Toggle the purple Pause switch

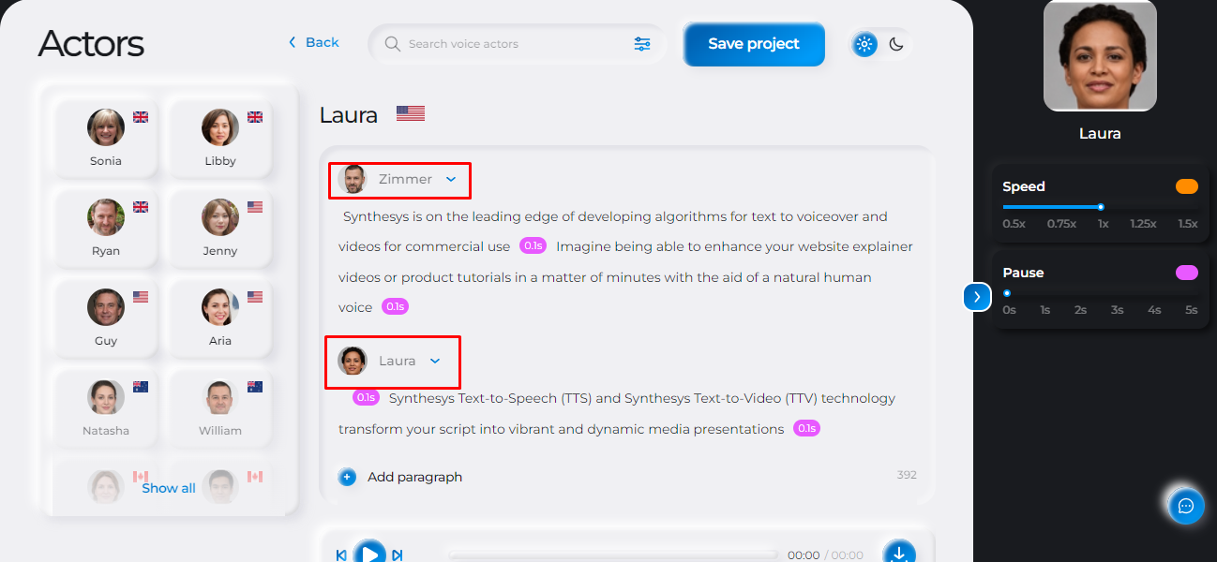(x=1187, y=273)
